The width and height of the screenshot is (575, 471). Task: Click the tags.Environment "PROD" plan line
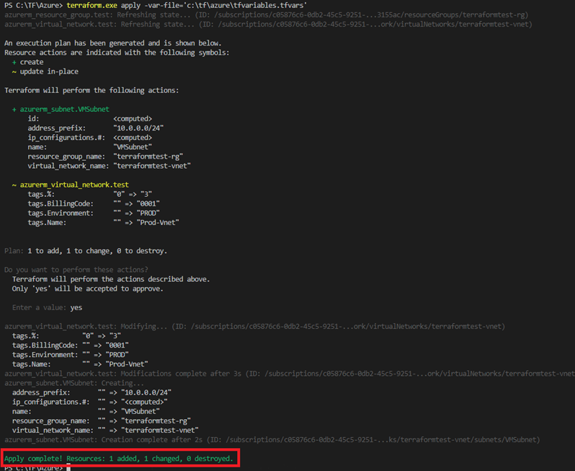point(94,214)
